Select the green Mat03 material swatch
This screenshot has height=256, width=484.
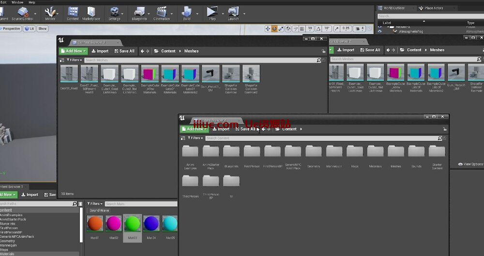[x=132, y=224]
